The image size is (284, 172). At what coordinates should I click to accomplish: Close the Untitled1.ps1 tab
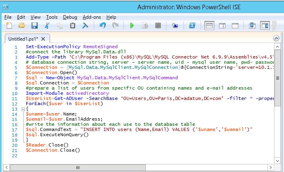coord(43,39)
